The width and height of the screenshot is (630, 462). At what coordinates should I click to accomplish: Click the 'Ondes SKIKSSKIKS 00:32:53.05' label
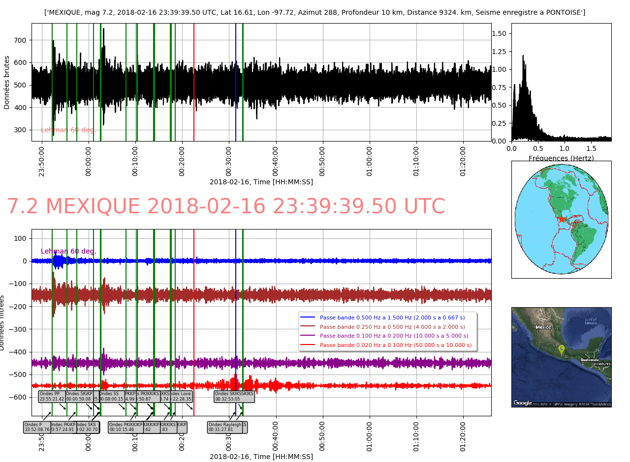pyautogui.click(x=234, y=396)
